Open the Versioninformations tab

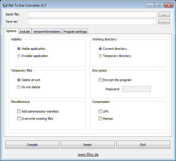click(47, 32)
